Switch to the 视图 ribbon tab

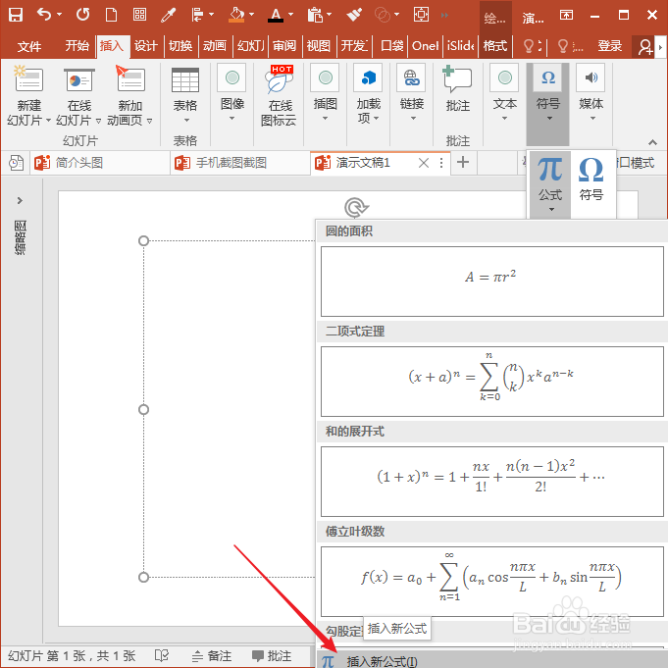(x=319, y=45)
